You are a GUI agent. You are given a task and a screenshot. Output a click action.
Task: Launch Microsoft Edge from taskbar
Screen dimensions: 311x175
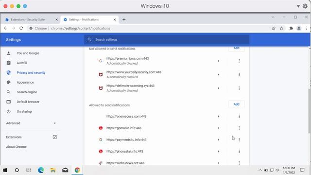[41, 170]
